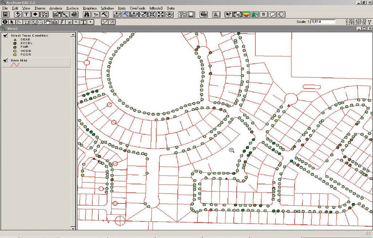Choose the Pan hand tool
This screenshot has height=238, width=373.
point(48,22)
